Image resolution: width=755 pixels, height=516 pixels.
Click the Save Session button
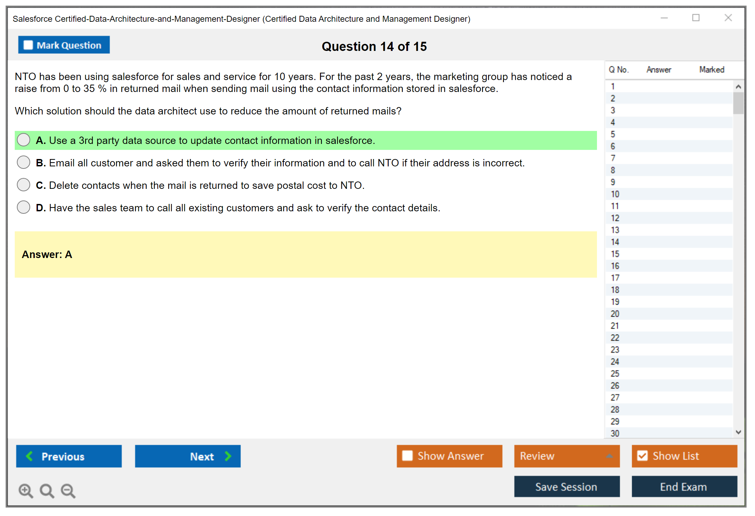(x=566, y=487)
